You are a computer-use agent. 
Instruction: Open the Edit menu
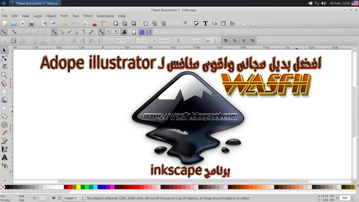pos(14,16)
